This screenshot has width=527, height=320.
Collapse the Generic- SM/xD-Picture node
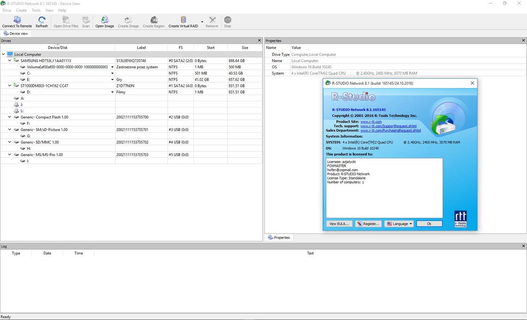click(x=10, y=129)
